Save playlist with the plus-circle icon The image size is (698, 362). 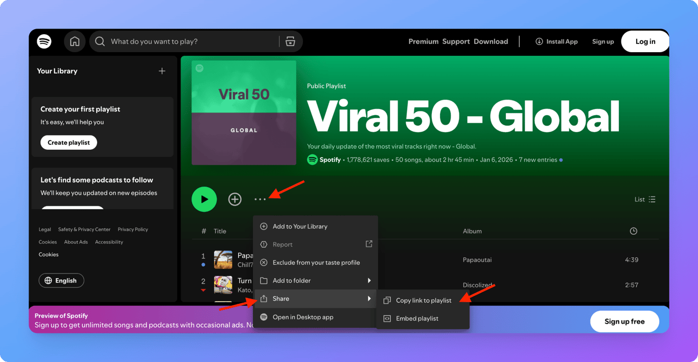click(235, 199)
